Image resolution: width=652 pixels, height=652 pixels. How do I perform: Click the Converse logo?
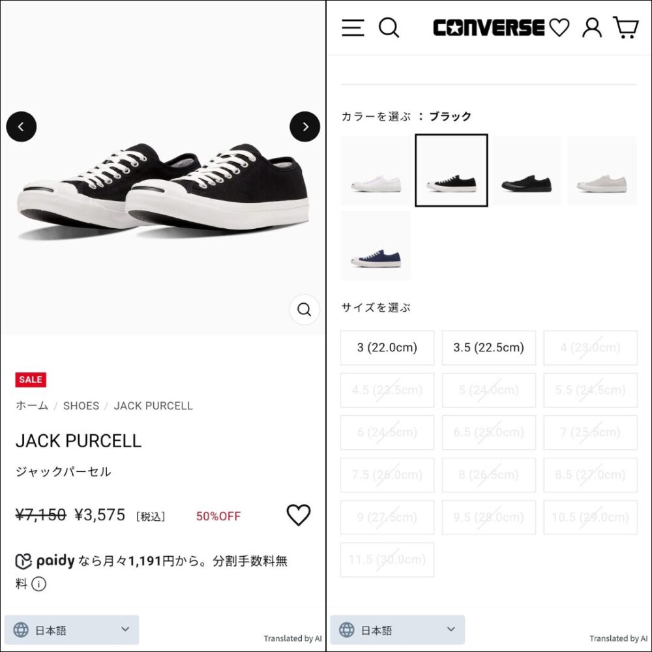[488, 28]
